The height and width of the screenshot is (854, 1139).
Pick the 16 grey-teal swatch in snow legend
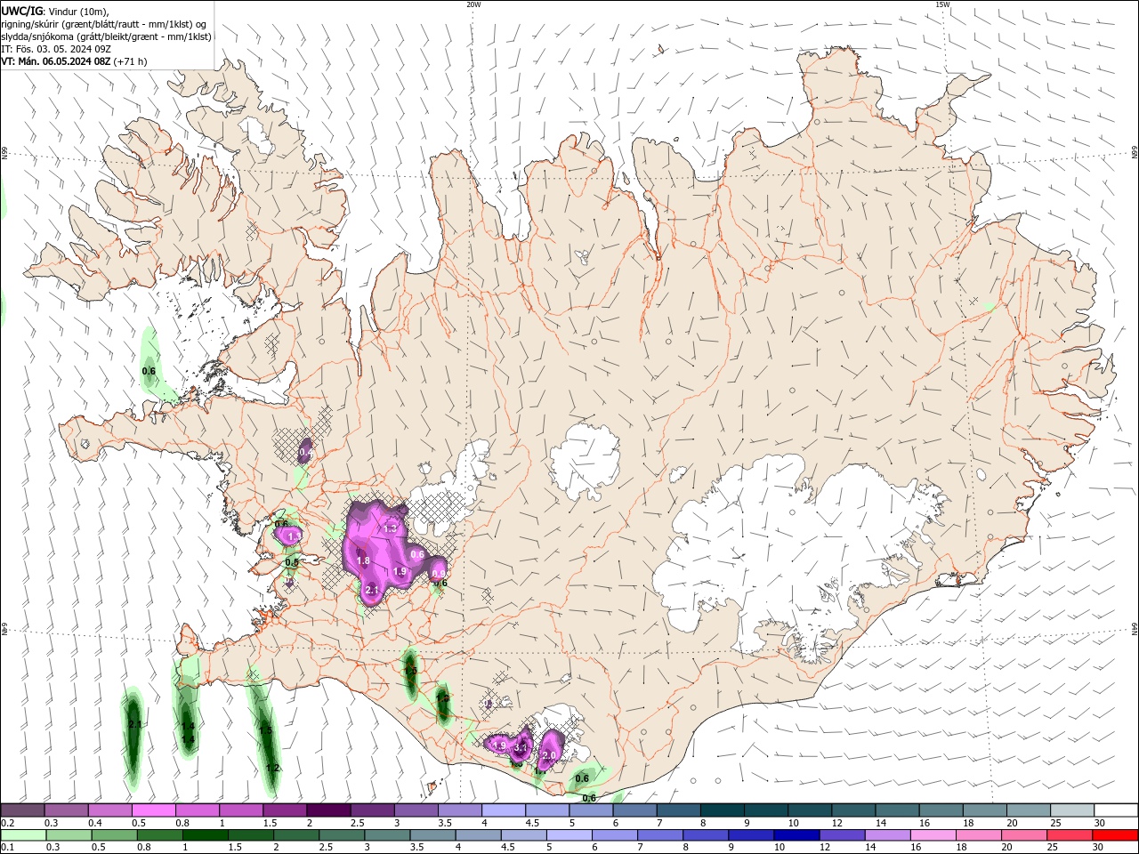(x=940, y=810)
